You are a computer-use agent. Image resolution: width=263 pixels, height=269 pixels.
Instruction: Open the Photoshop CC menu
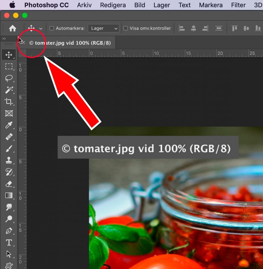click(46, 5)
